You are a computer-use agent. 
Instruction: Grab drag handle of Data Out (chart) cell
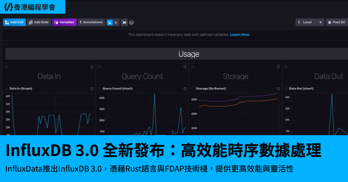(286, 88)
